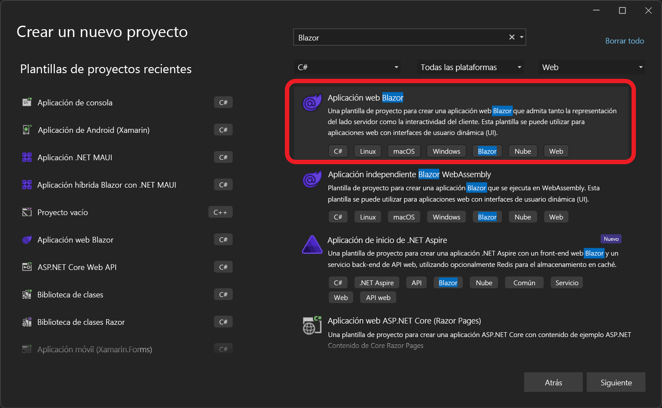
Task: Clear the Blazor search text with X
Action: coord(512,37)
